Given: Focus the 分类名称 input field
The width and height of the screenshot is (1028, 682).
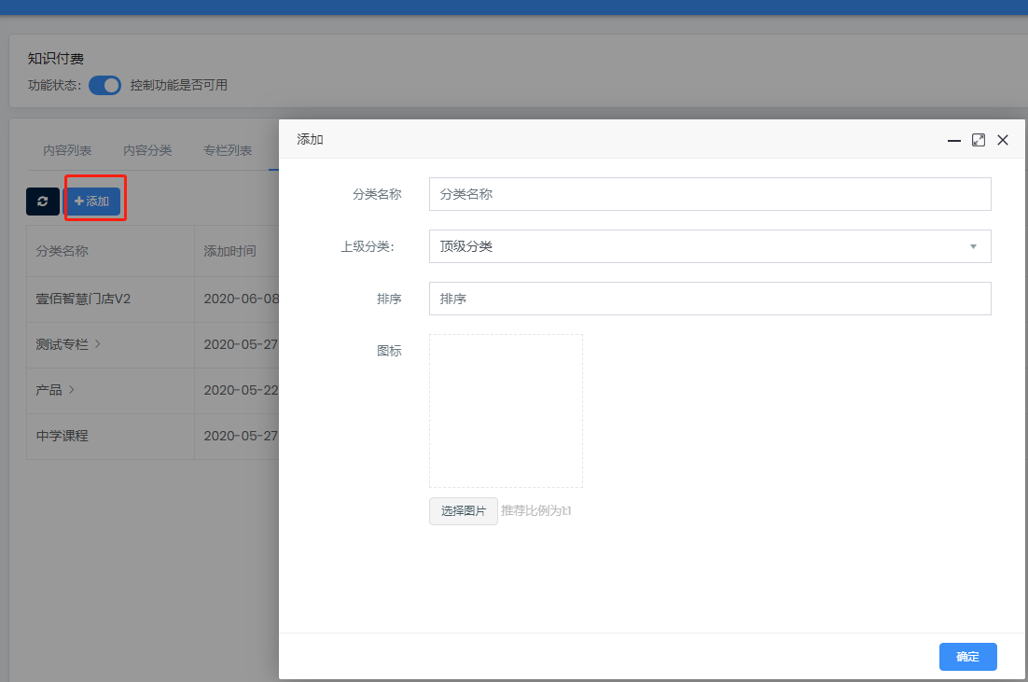Looking at the screenshot, I should click(x=709, y=194).
